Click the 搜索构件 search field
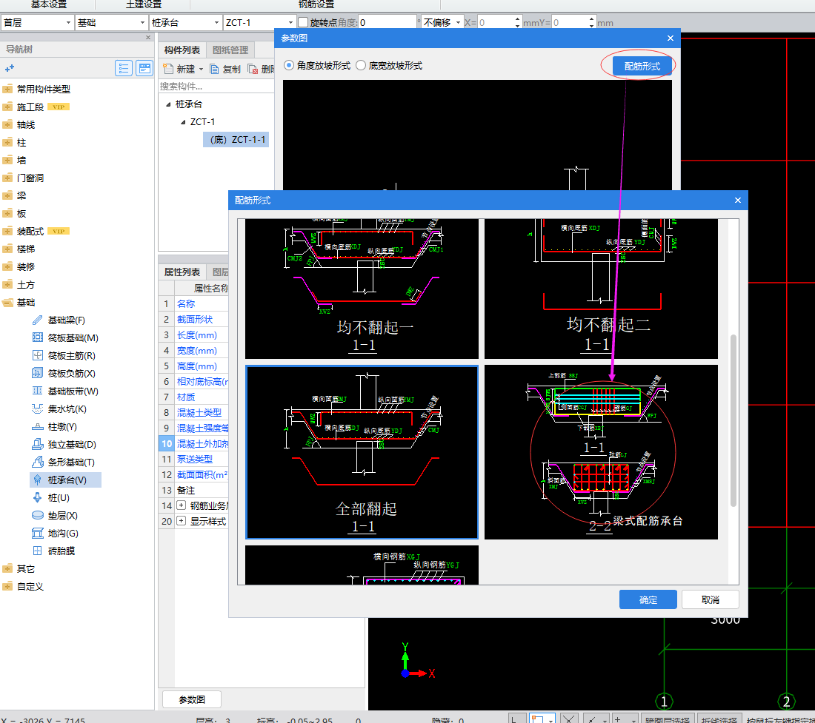This screenshot has height=723, width=815. (216, 86)
